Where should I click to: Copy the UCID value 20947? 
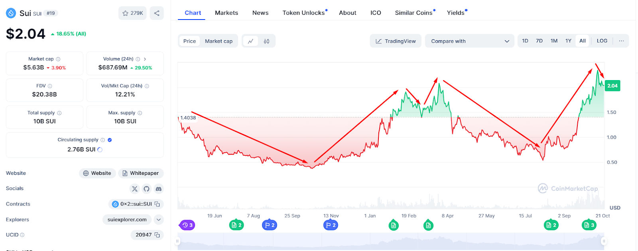pos(158,235)
